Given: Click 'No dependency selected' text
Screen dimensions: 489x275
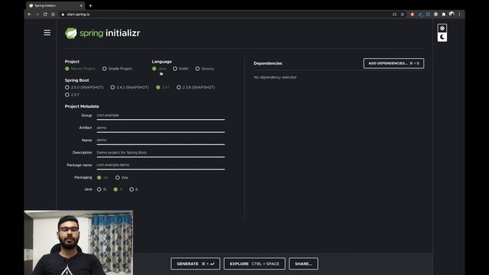Looking at the screenshot, I should pos(275,77).
